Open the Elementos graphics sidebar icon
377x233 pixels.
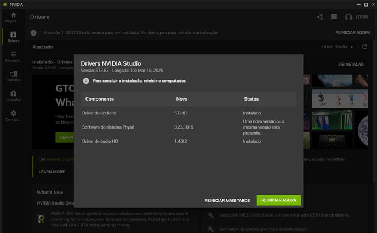(x=14, y=57)
